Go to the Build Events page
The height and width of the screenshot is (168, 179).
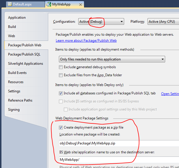tap(26, 73)
